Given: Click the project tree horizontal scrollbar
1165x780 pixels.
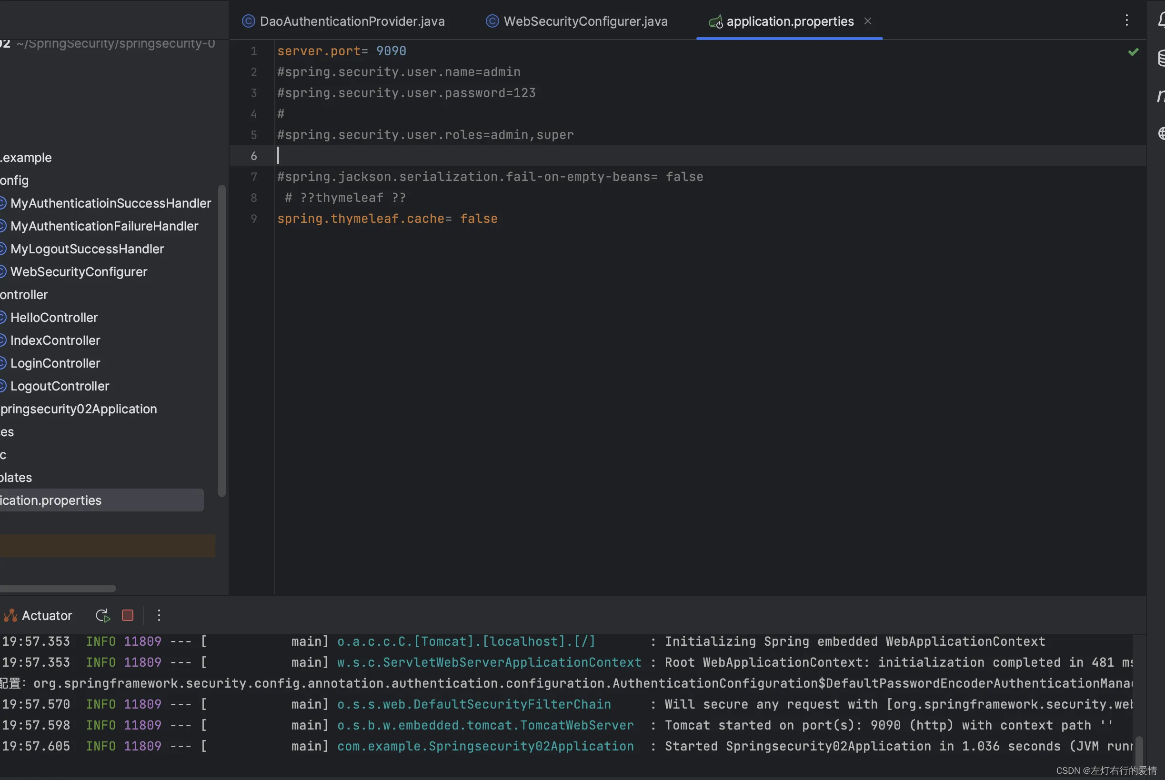Looking at the screenshot, I should click(x=58, y=589).
